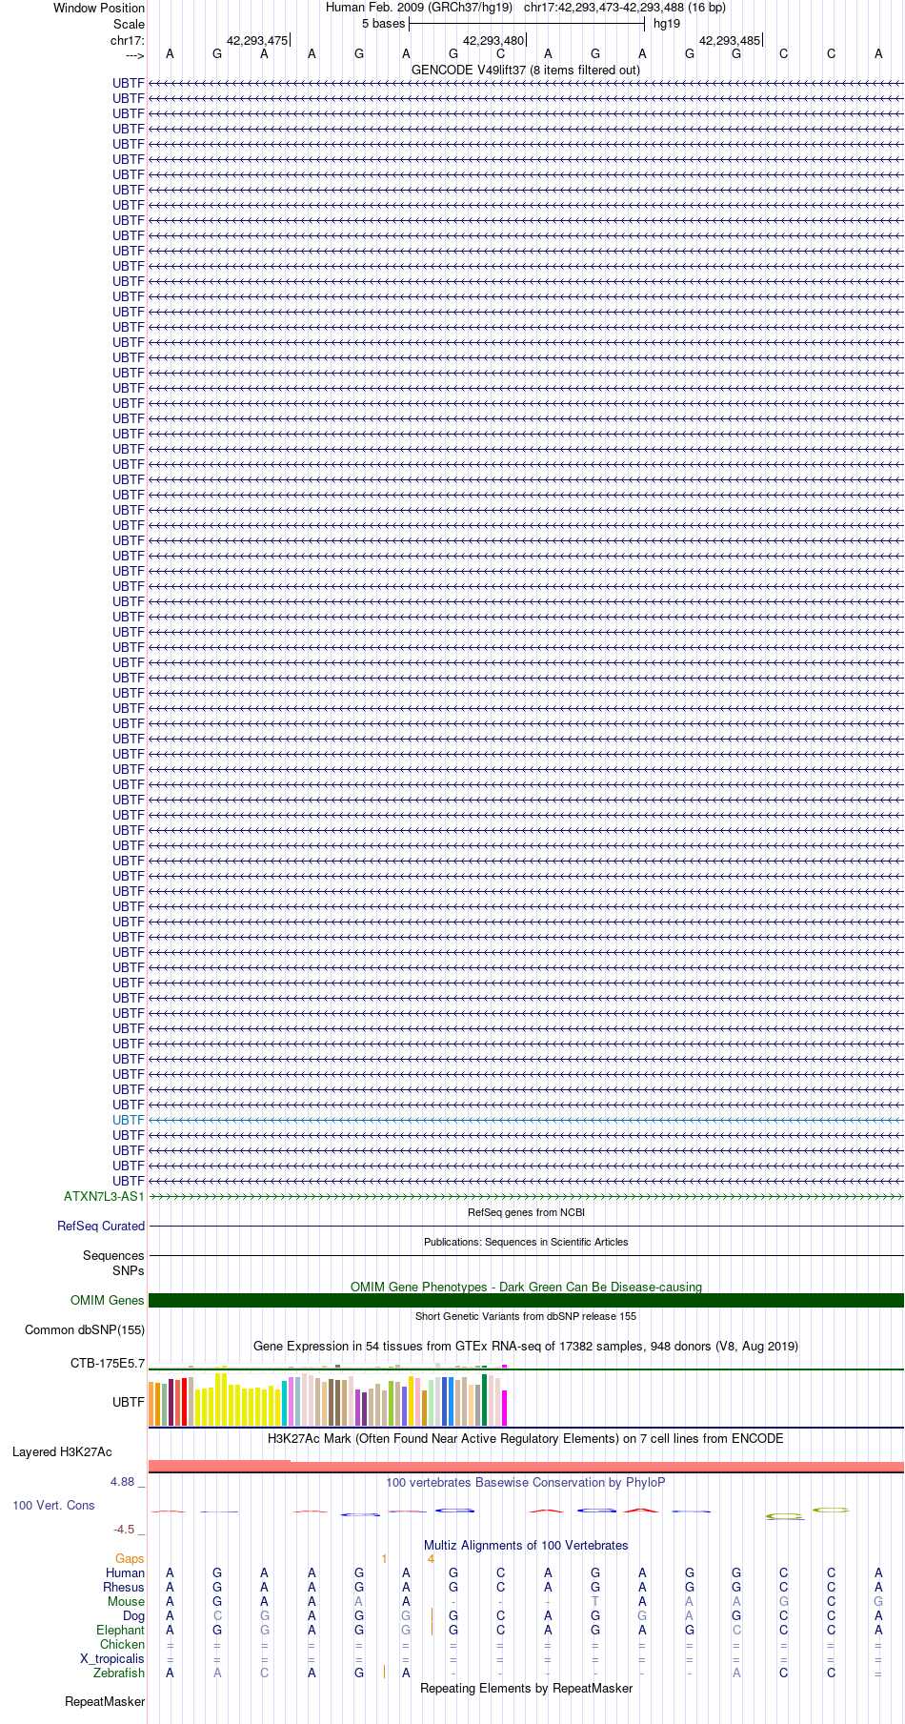Viewport: 905px width, 1724px height.
Task: Click the 5 bases scale bar label
Action: pyautogui.click(x=383, y=24)
